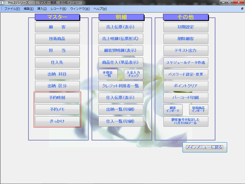
Task: Open 初期設定
Action: (x=186, y=27)
